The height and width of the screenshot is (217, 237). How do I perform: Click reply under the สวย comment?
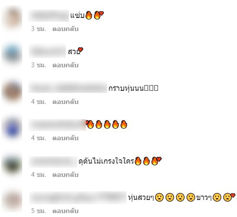pyautogui.click(x=65, y=65)
